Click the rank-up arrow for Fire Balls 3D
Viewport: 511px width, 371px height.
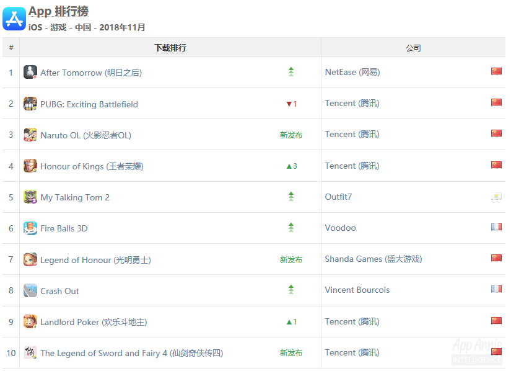(x=291, y=227)
